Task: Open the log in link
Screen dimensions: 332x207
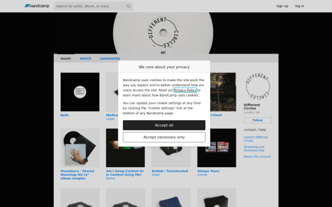Action: 299,6
